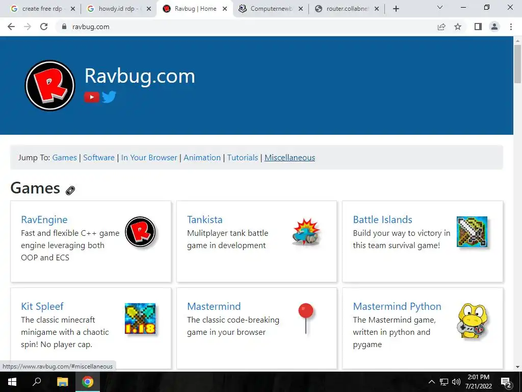The image size is (522, 392).
Task: Open the Mastermind title link
Action: (x=214, y=306)
